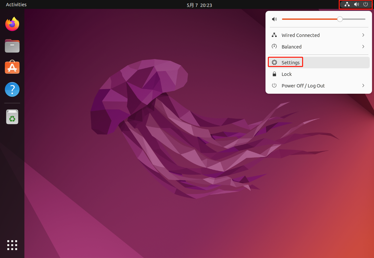Open the clock and calendar menu
374x258 pixels.
tap(200, 5)
